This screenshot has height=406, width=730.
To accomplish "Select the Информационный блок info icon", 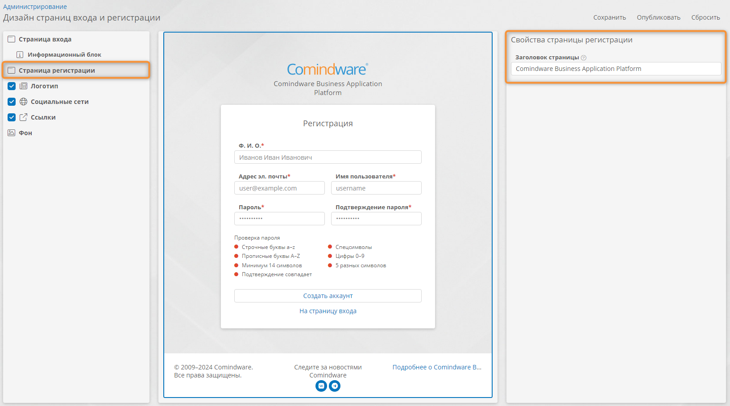I will 20,55.
